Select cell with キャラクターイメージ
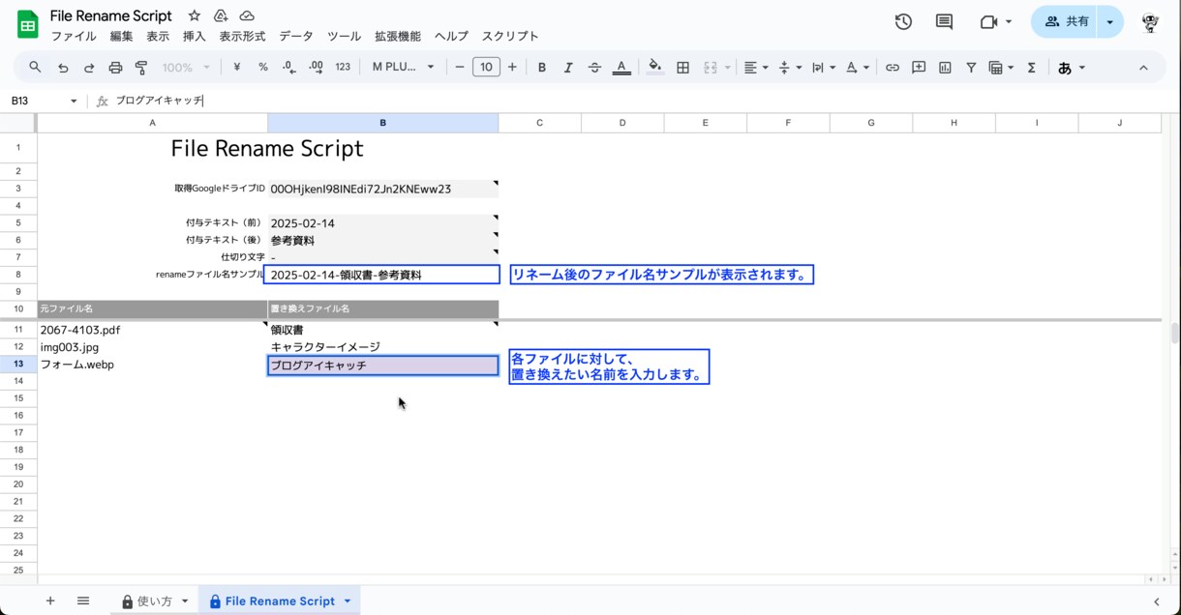 [382, 347]
